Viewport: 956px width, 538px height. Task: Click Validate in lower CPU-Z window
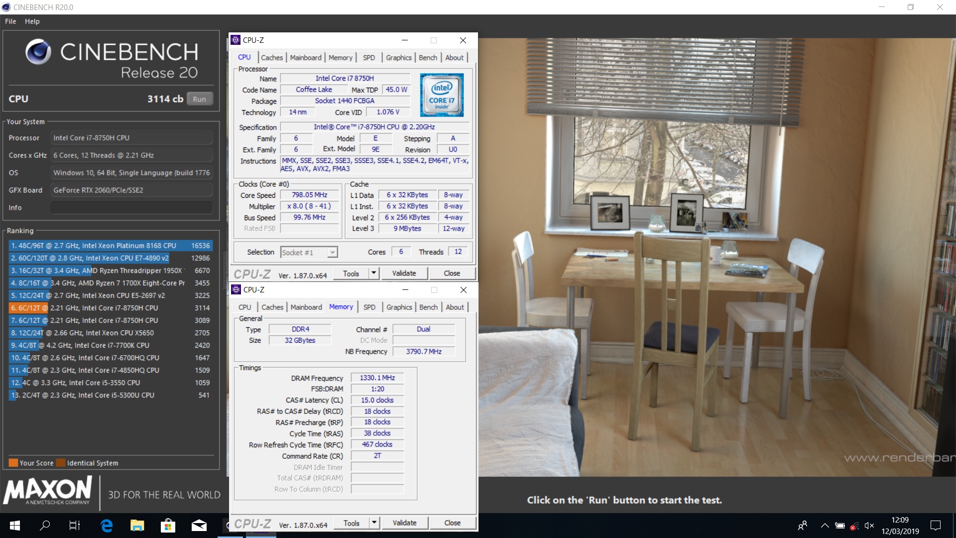(x=404, y=523)
